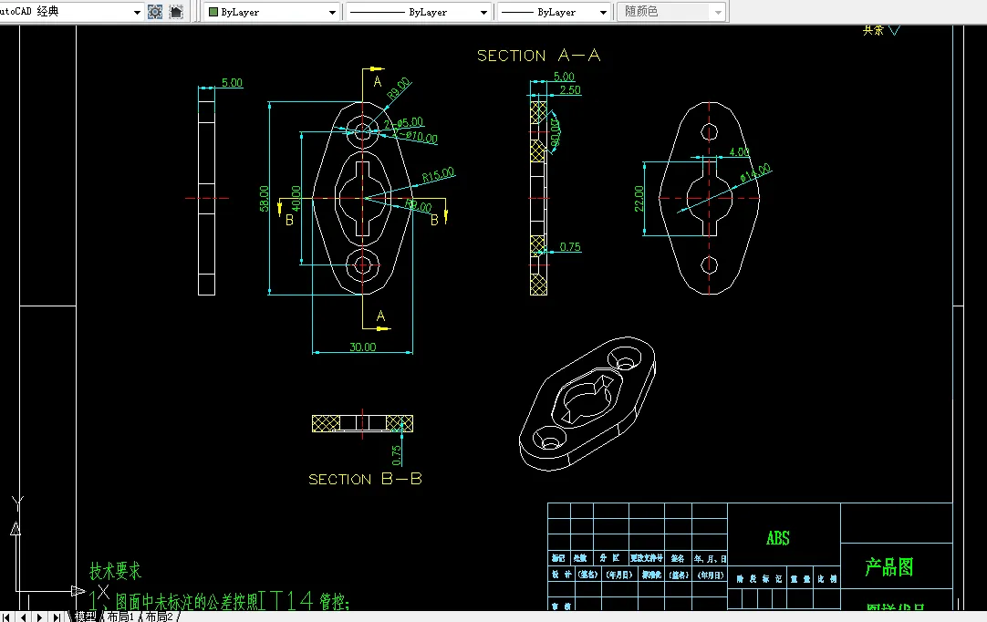Click the ABS material cell in title block
This screenshot has width=987, height=622.
pos(777,538)
